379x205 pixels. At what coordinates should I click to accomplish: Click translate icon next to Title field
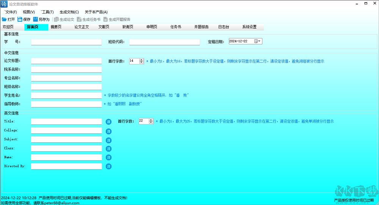coord(109,122)
